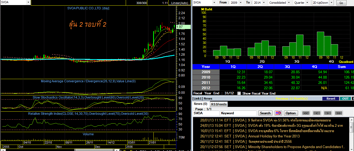The image size is (354, 151).
Task: Open the From year 2009 dropdown
Action: 241,3
